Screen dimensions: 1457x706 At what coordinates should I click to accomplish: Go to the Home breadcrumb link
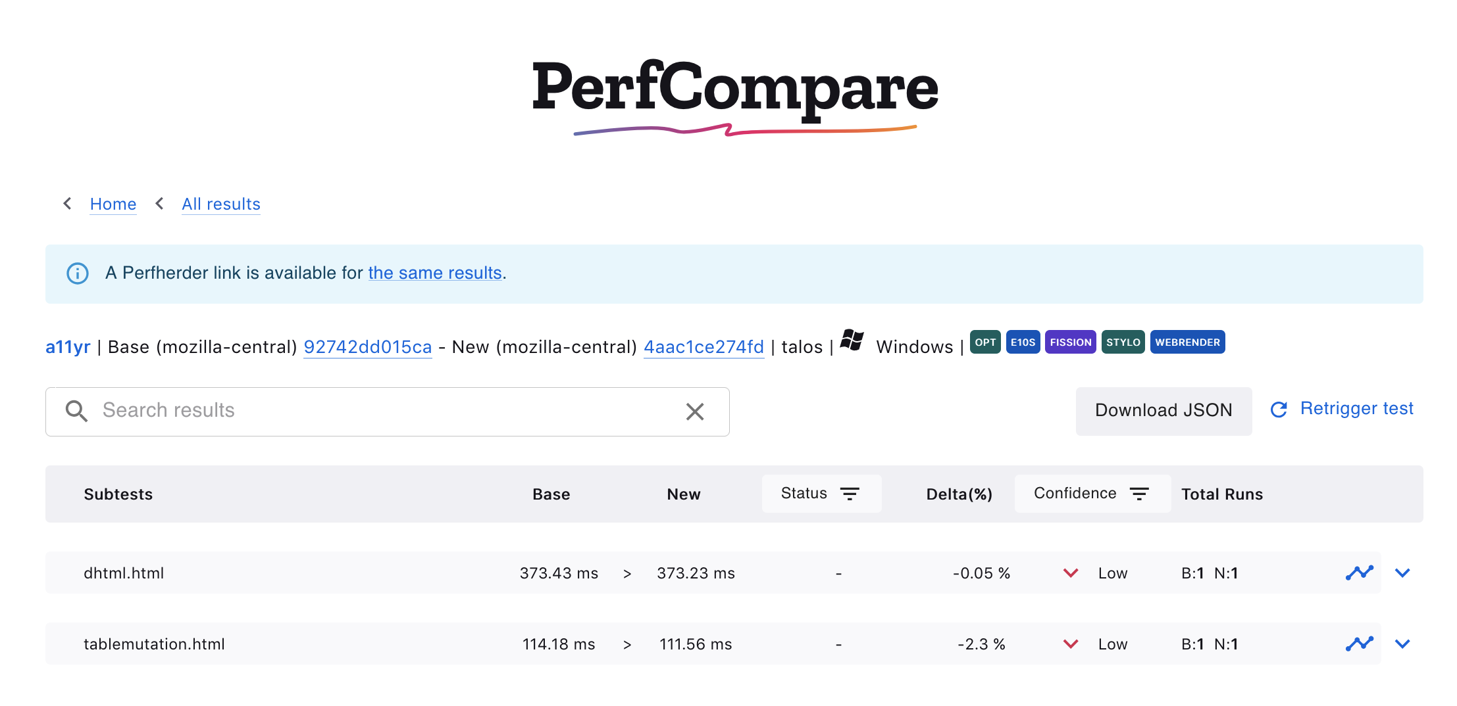coord(113,204)
